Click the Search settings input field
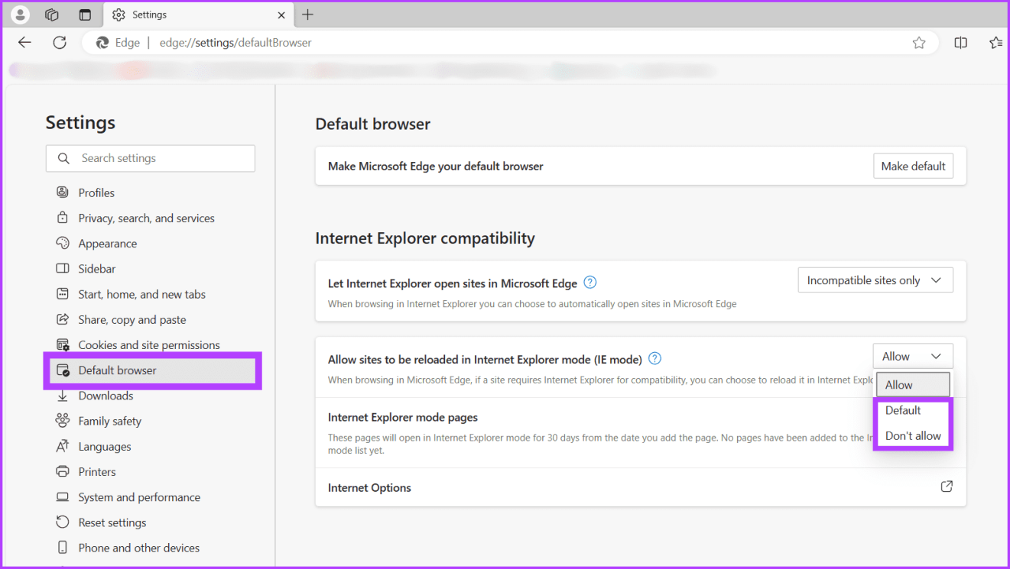The width and height of the screenshot is (1010, 569). coord(150,158)
